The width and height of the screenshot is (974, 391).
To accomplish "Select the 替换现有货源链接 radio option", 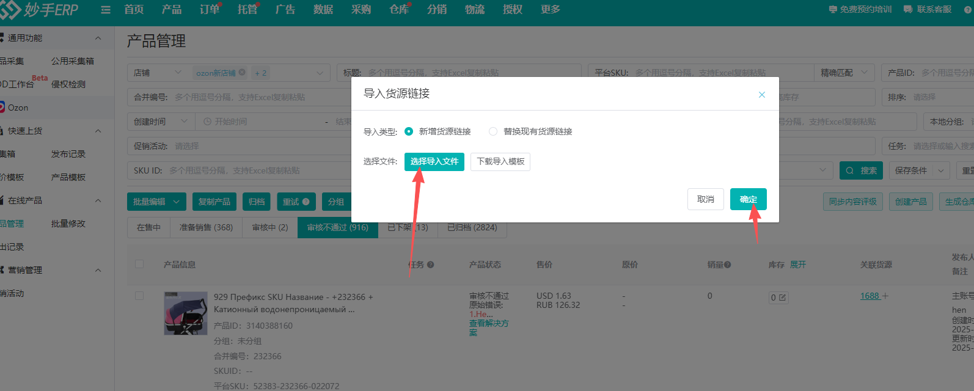I will (493, 131).
